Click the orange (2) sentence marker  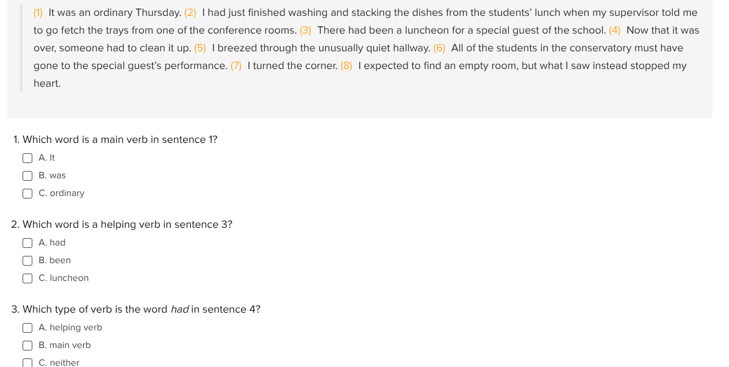(x=190, y=13)
